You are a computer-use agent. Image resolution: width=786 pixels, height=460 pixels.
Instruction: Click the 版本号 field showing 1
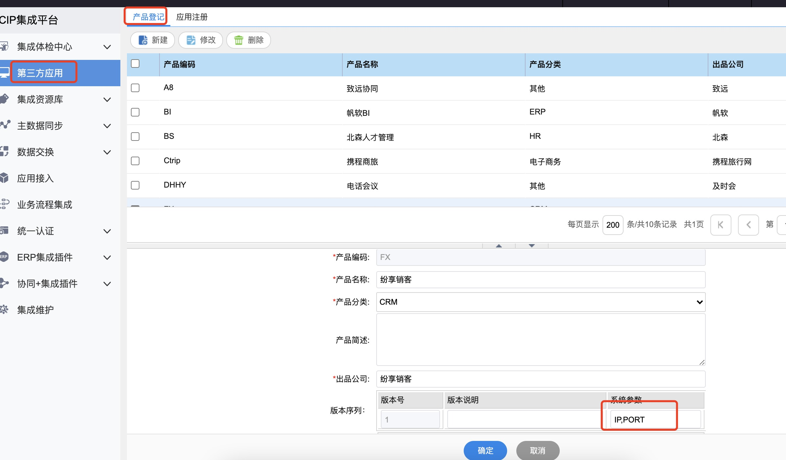(x=410, y=420)
